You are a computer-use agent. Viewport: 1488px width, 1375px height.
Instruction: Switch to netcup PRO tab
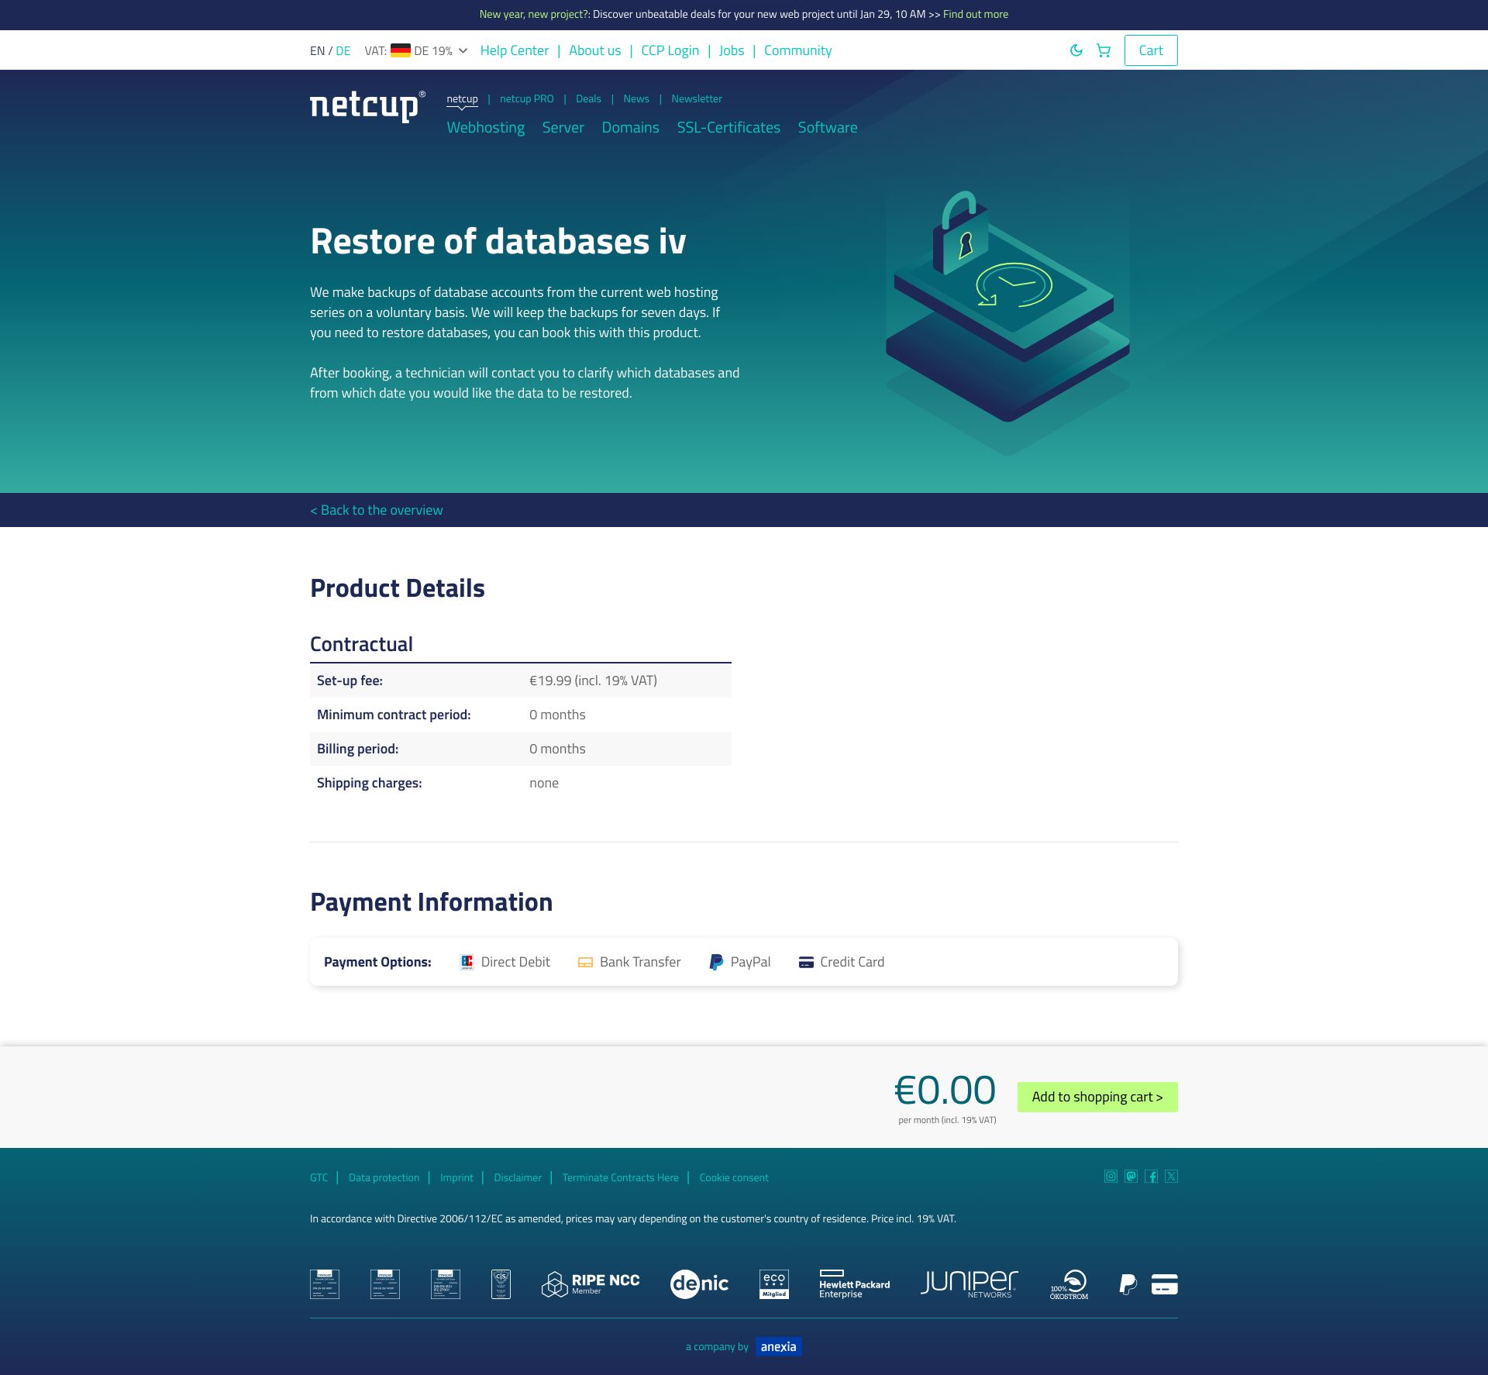point(526,99)
